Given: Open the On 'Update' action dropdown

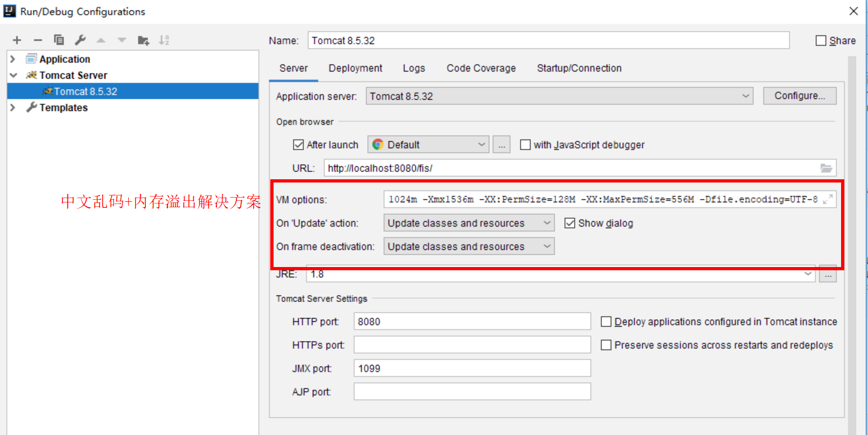Looking at the screenshot, I should (469, 223).
